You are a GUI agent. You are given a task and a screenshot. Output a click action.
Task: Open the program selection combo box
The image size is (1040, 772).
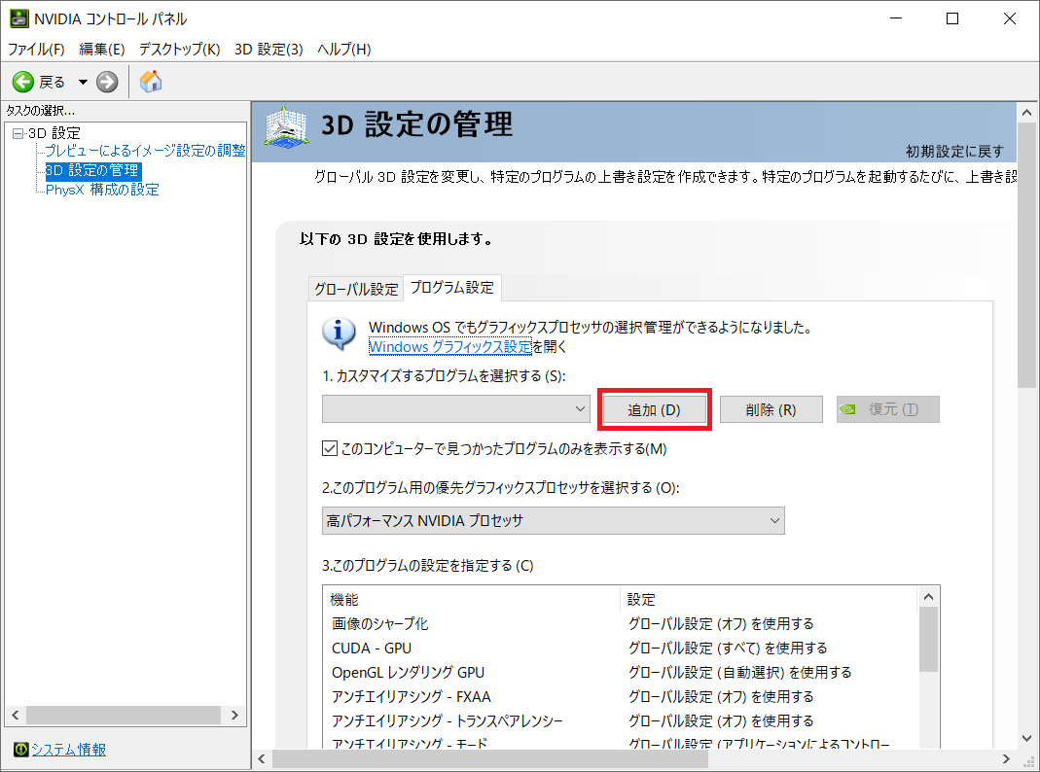click(456, 409)
